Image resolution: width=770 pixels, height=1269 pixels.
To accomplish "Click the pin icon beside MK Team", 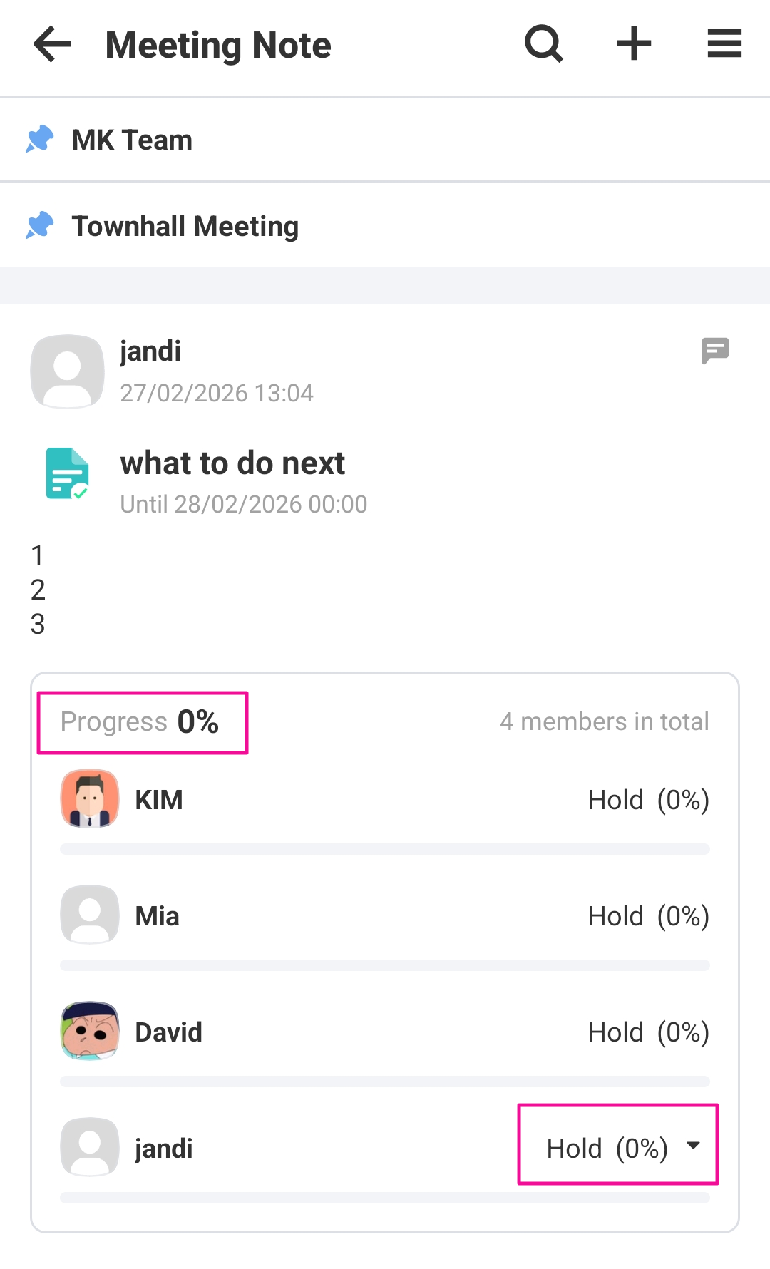I will tap(40, 139).
